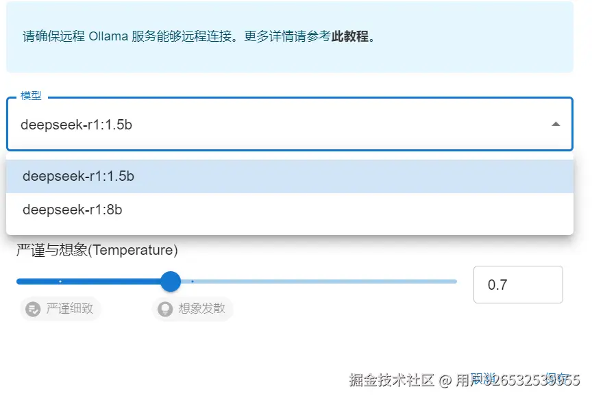The width and height of the screenshot is (592, 400).
Task: Click the filled left end of Temperature track
Action: pos(22,282)
